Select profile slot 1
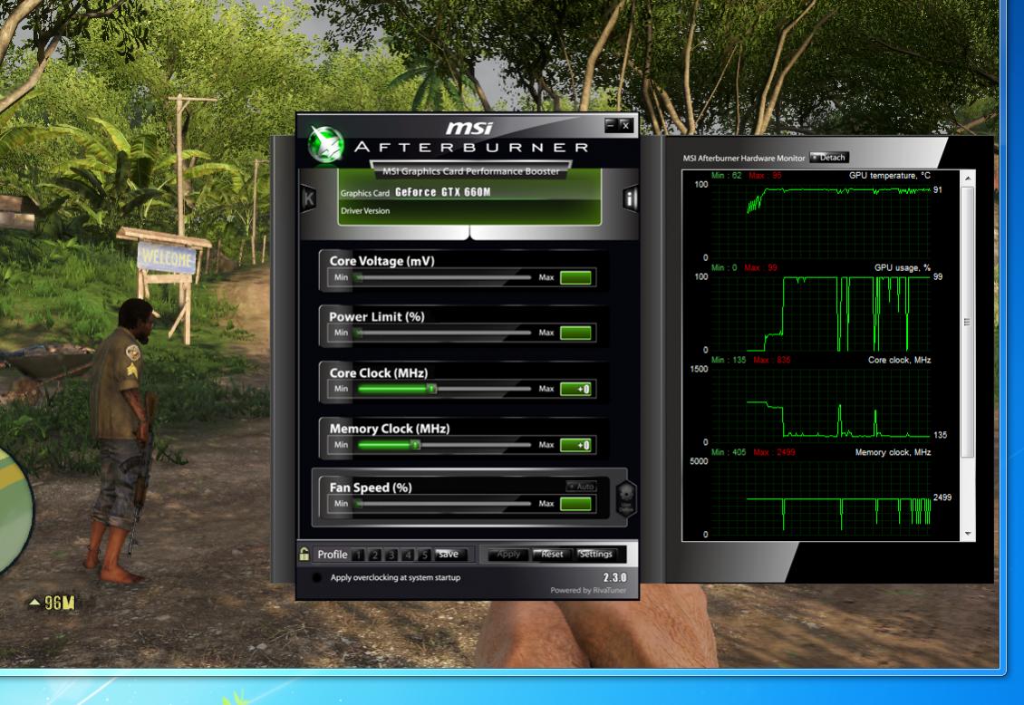1024x705 pixels. click(x=358, y=555)
